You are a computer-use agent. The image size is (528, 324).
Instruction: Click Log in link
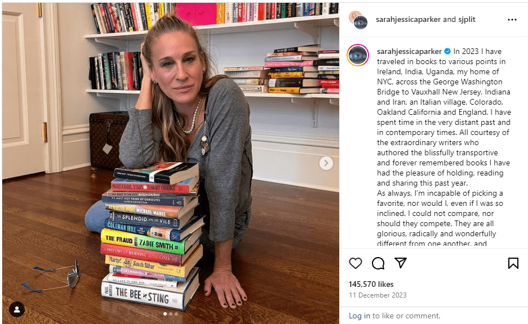coord(360,316)
